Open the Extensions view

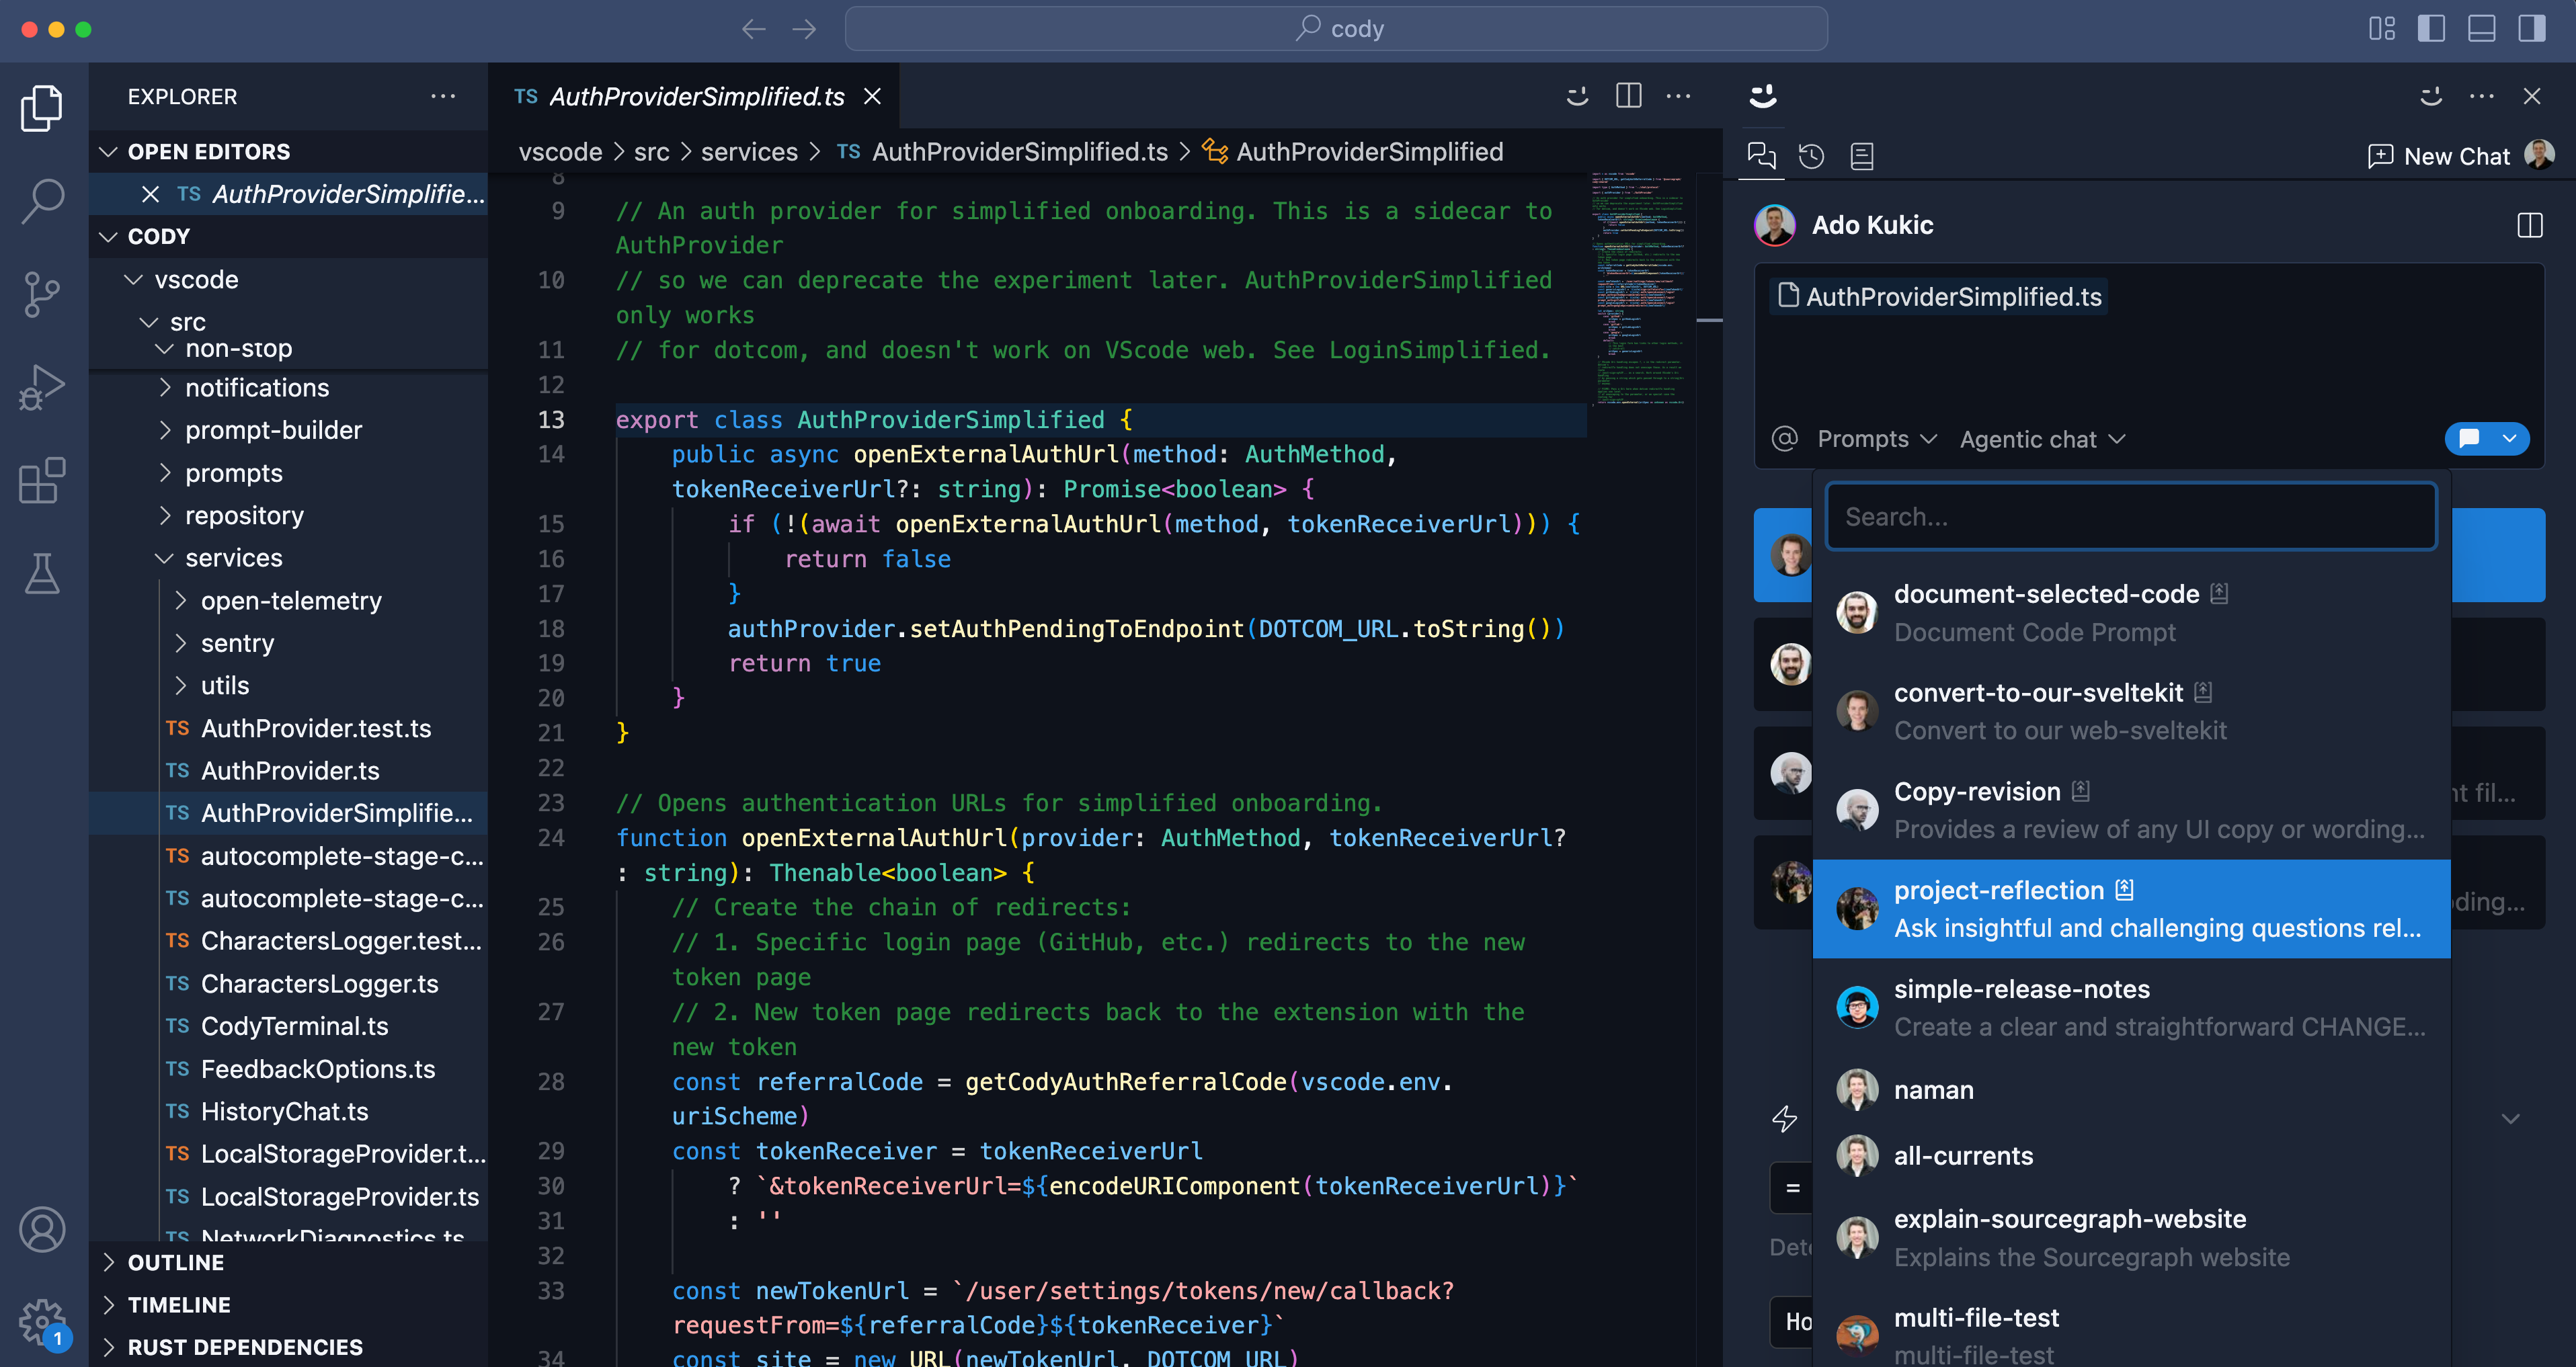click(41, 481)
